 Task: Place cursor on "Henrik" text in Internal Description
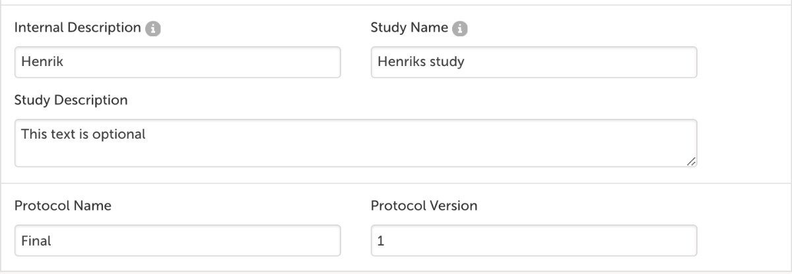pyautogui.click(x=39, y=62)
